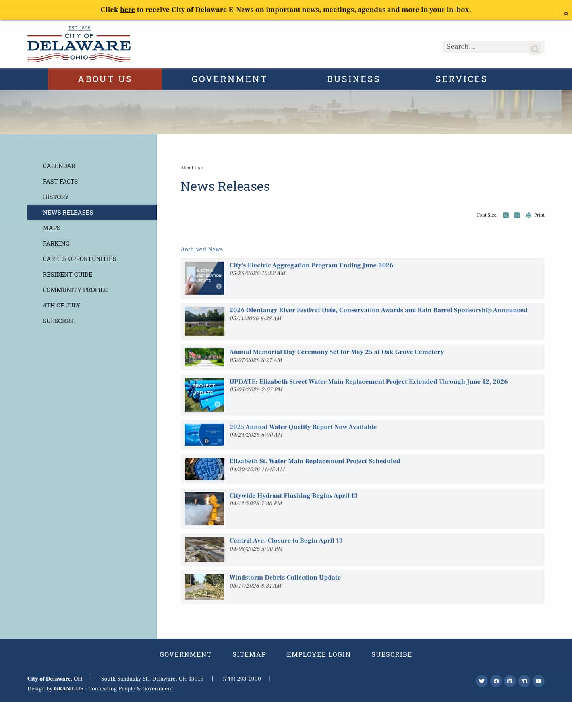572x702 pixels.
Task: Open 4th of July sidebar item
Action: pyautogui.click(x=62, y=306)
